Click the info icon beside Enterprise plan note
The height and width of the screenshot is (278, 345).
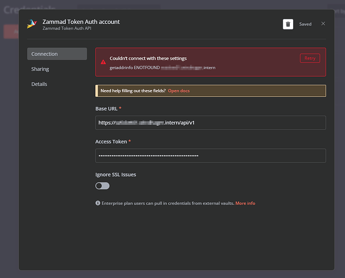click(x=98, y=203)
